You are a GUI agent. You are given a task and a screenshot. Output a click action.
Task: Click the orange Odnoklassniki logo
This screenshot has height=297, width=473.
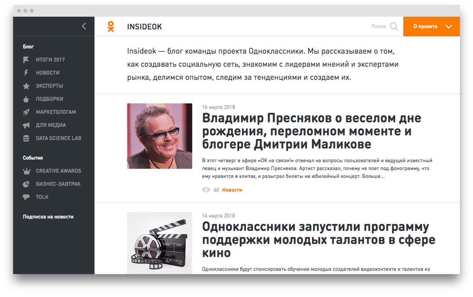click(111, 26)
